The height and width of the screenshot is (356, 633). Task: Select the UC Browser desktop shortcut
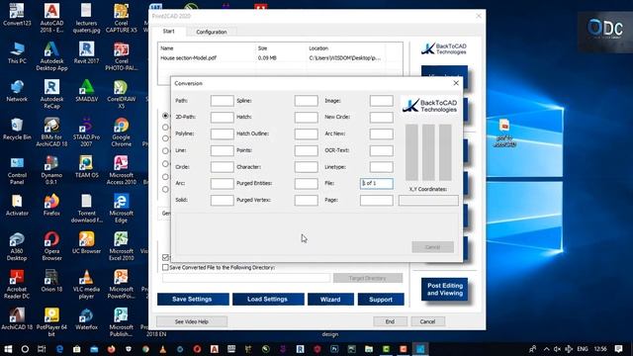[x=86, y=242]
